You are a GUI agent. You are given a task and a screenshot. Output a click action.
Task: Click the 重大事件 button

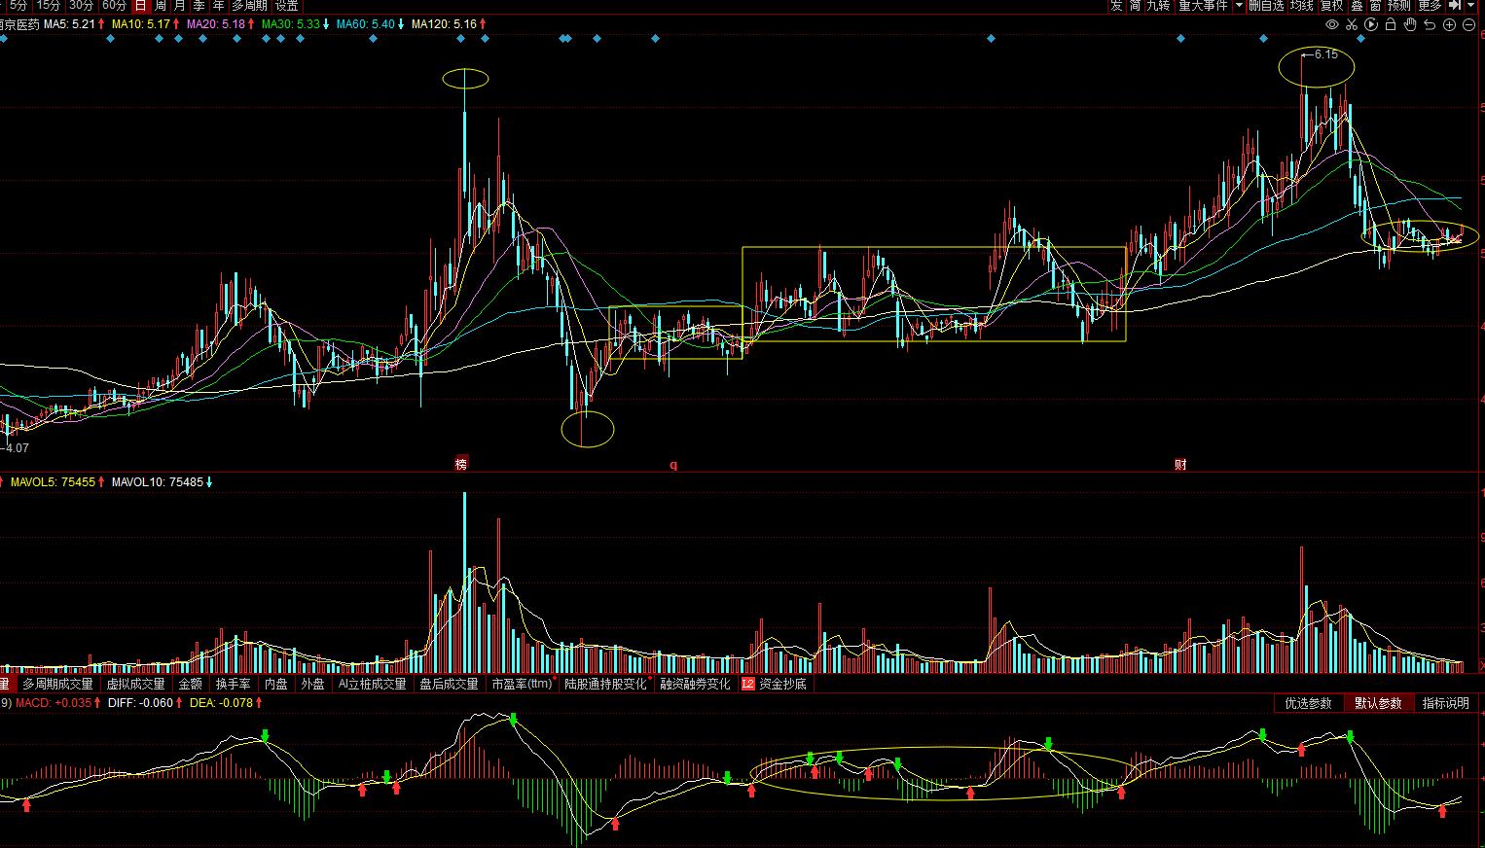click(x=1203, y=6)
